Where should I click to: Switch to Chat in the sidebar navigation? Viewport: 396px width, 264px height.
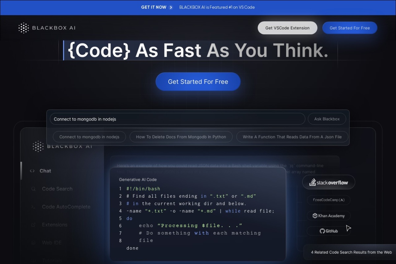pos(45,171)
